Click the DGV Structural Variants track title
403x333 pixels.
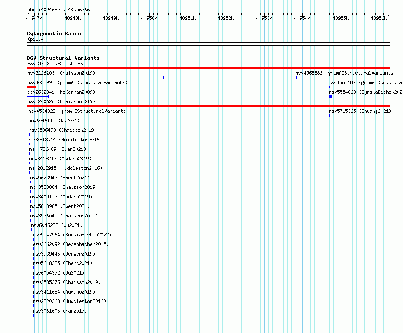tap(63, 58)
